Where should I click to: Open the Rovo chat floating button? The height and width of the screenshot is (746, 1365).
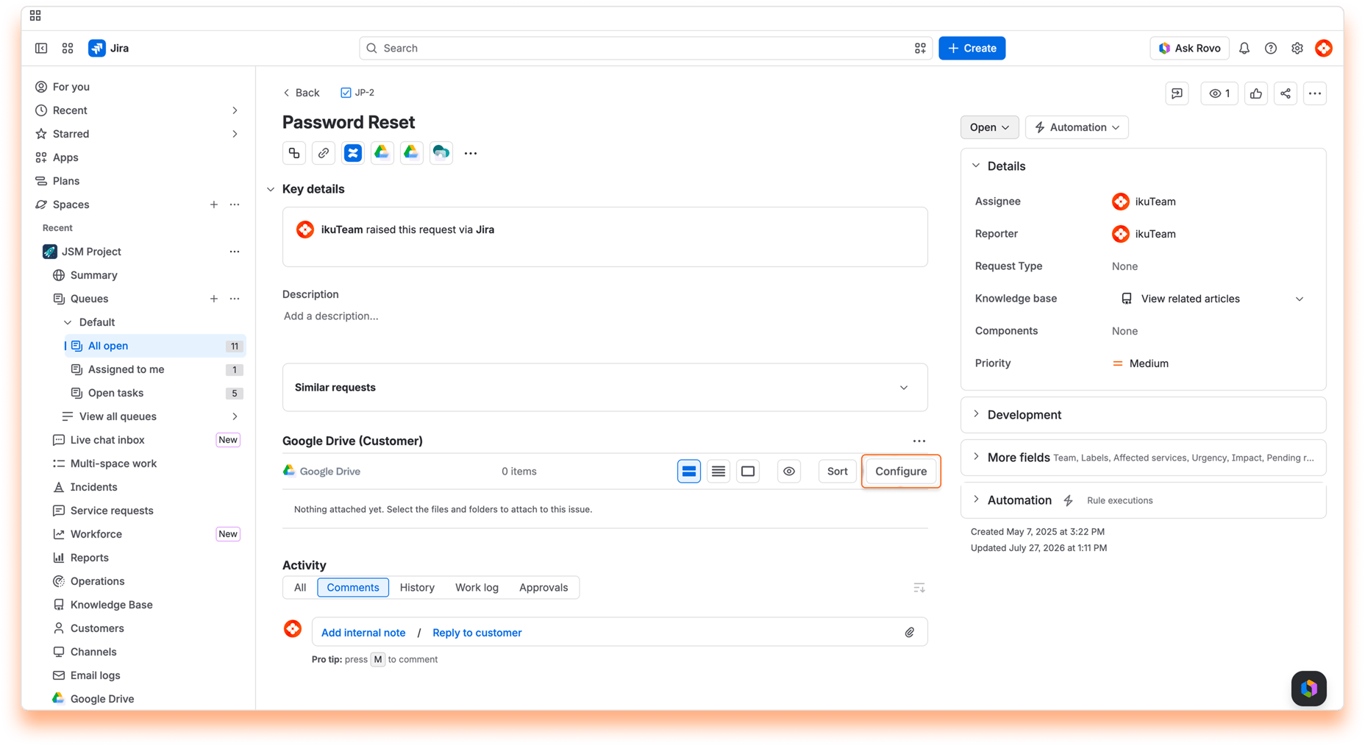click(1309, 689)
